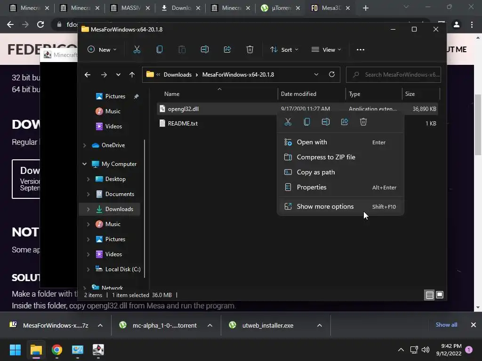Click Share icon in the context menu

(x=344, y=122)
